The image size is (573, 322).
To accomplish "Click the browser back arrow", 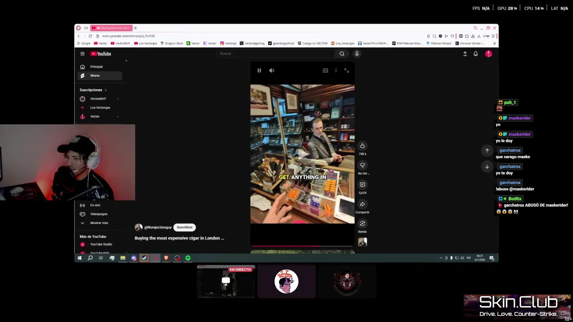I will [x=79, y=36].
